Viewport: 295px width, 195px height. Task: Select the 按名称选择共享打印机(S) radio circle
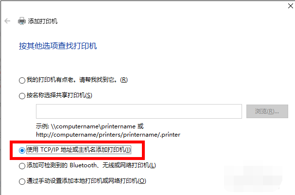coord(22,96)
